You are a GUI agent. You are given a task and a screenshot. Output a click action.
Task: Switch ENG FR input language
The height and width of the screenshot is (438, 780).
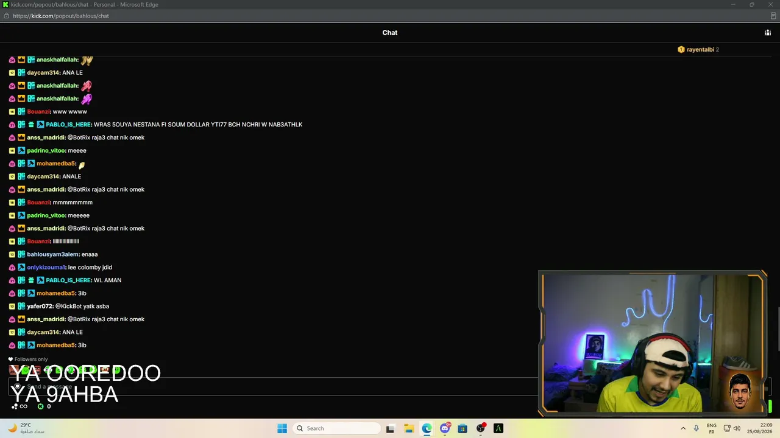pos(711,428)
